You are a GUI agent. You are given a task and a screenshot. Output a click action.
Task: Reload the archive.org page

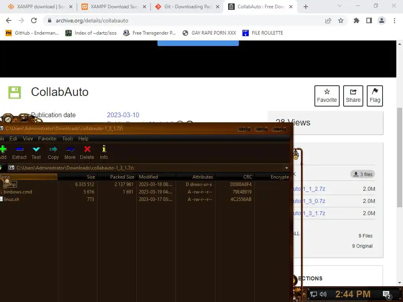point(34,20)
